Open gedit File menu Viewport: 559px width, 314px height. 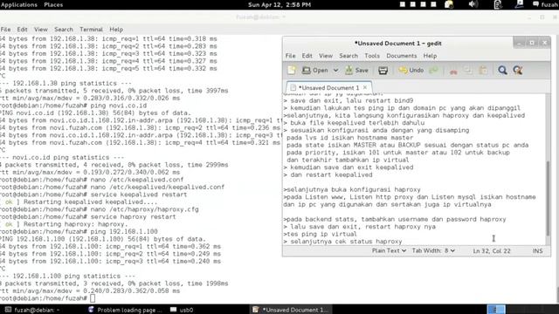290,56
